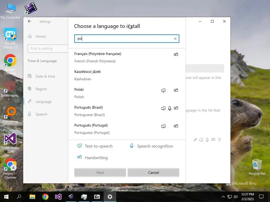Open the Windows Start menu
The image size is (270, 202).
(x=6, y=197)
